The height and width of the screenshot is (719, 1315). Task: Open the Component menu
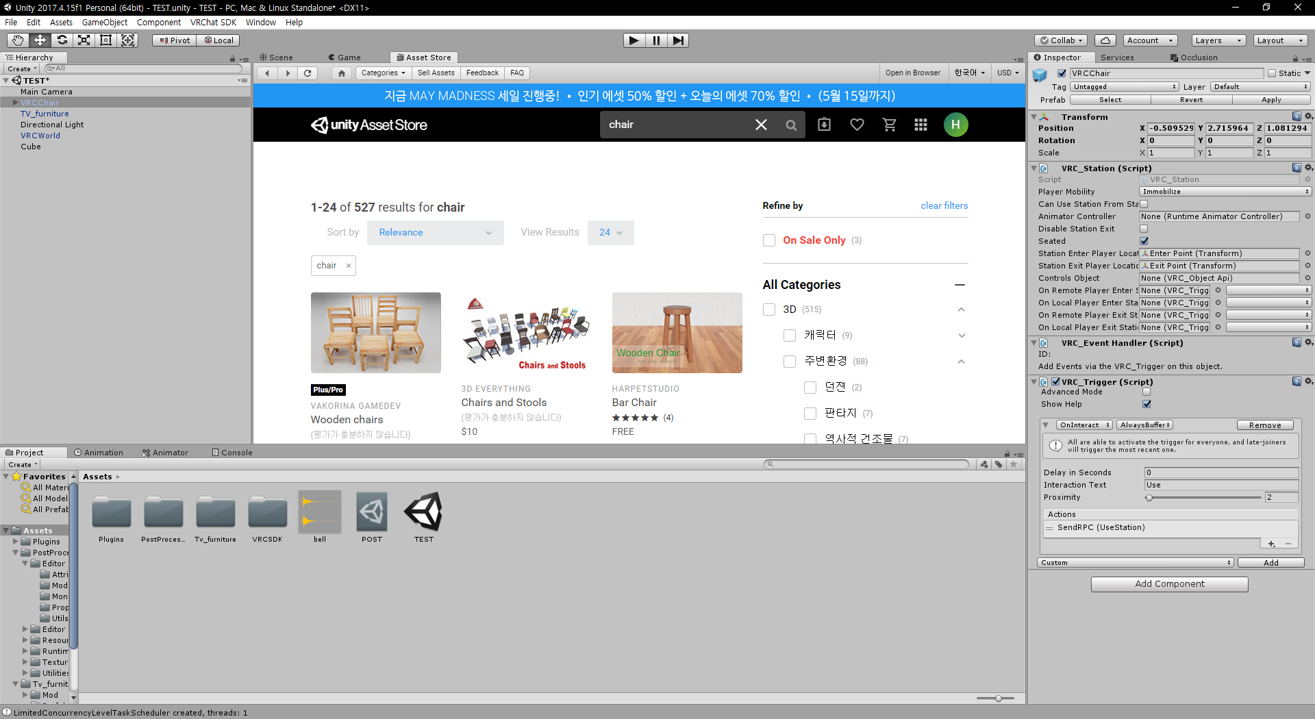click(159, 23)
